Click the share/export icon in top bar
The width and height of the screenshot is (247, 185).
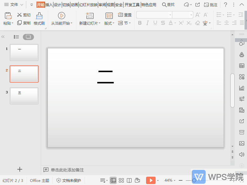click(198, 5)
